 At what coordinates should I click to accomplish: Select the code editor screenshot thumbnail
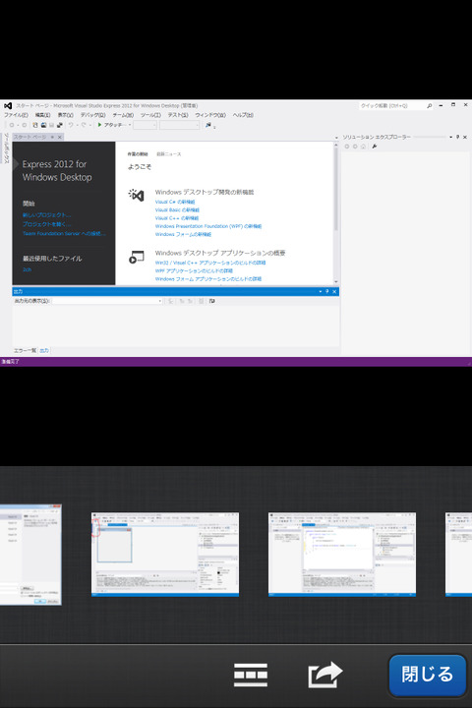342,554
